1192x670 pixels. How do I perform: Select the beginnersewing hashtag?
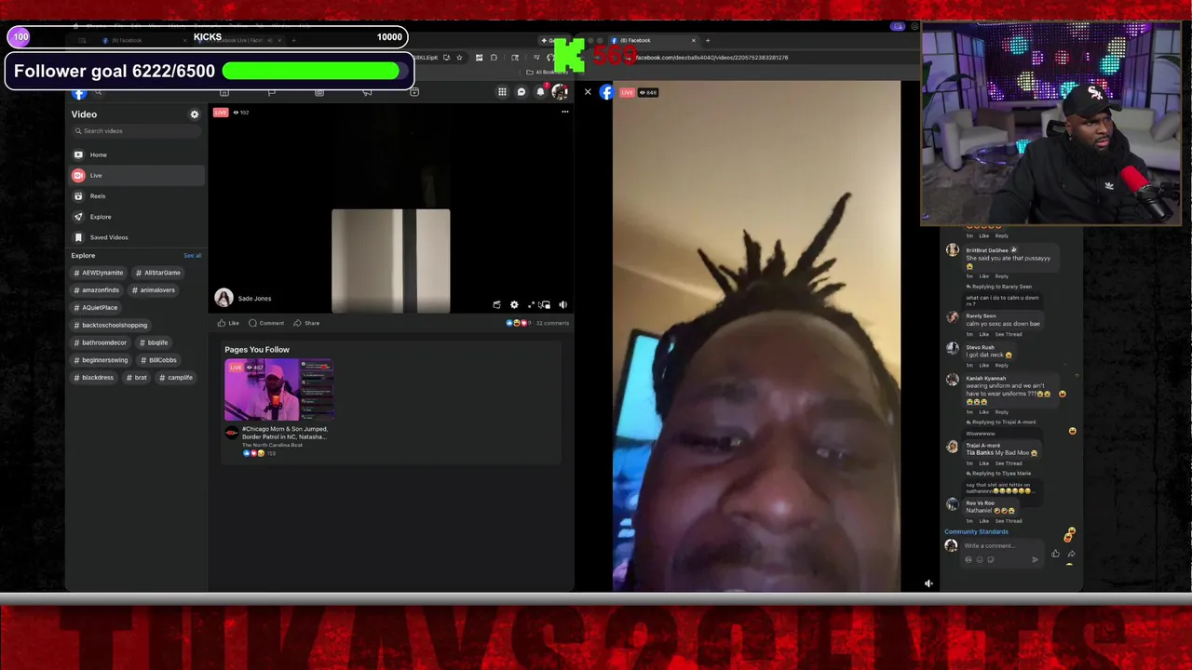coord(102,360)
